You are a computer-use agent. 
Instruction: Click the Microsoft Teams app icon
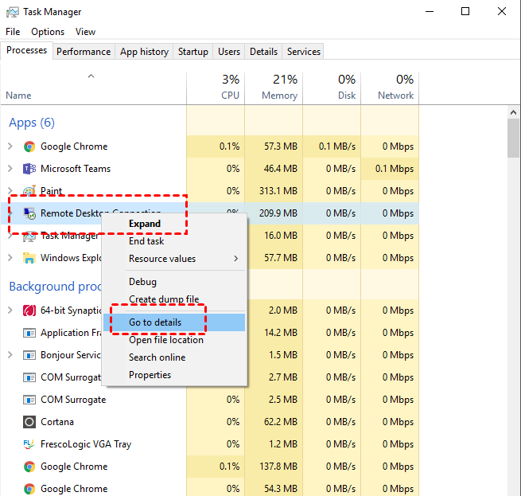29,169
